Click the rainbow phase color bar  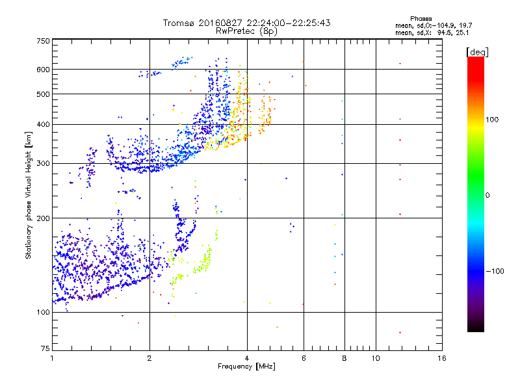pos(476,194)
